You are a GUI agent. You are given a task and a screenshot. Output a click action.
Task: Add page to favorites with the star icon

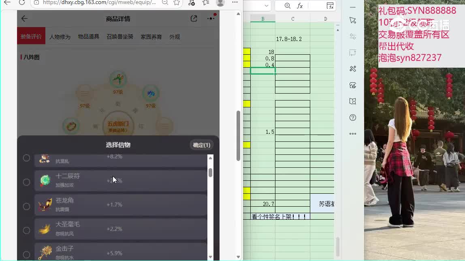tap(177, 2)
